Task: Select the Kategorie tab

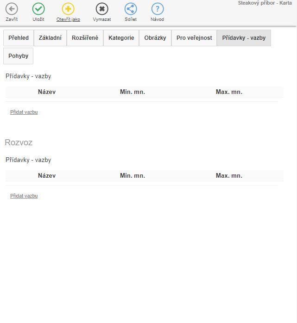Action: coord(121,38)
